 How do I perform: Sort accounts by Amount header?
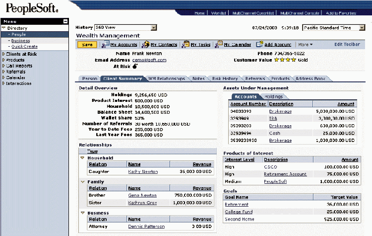point(346,104)
